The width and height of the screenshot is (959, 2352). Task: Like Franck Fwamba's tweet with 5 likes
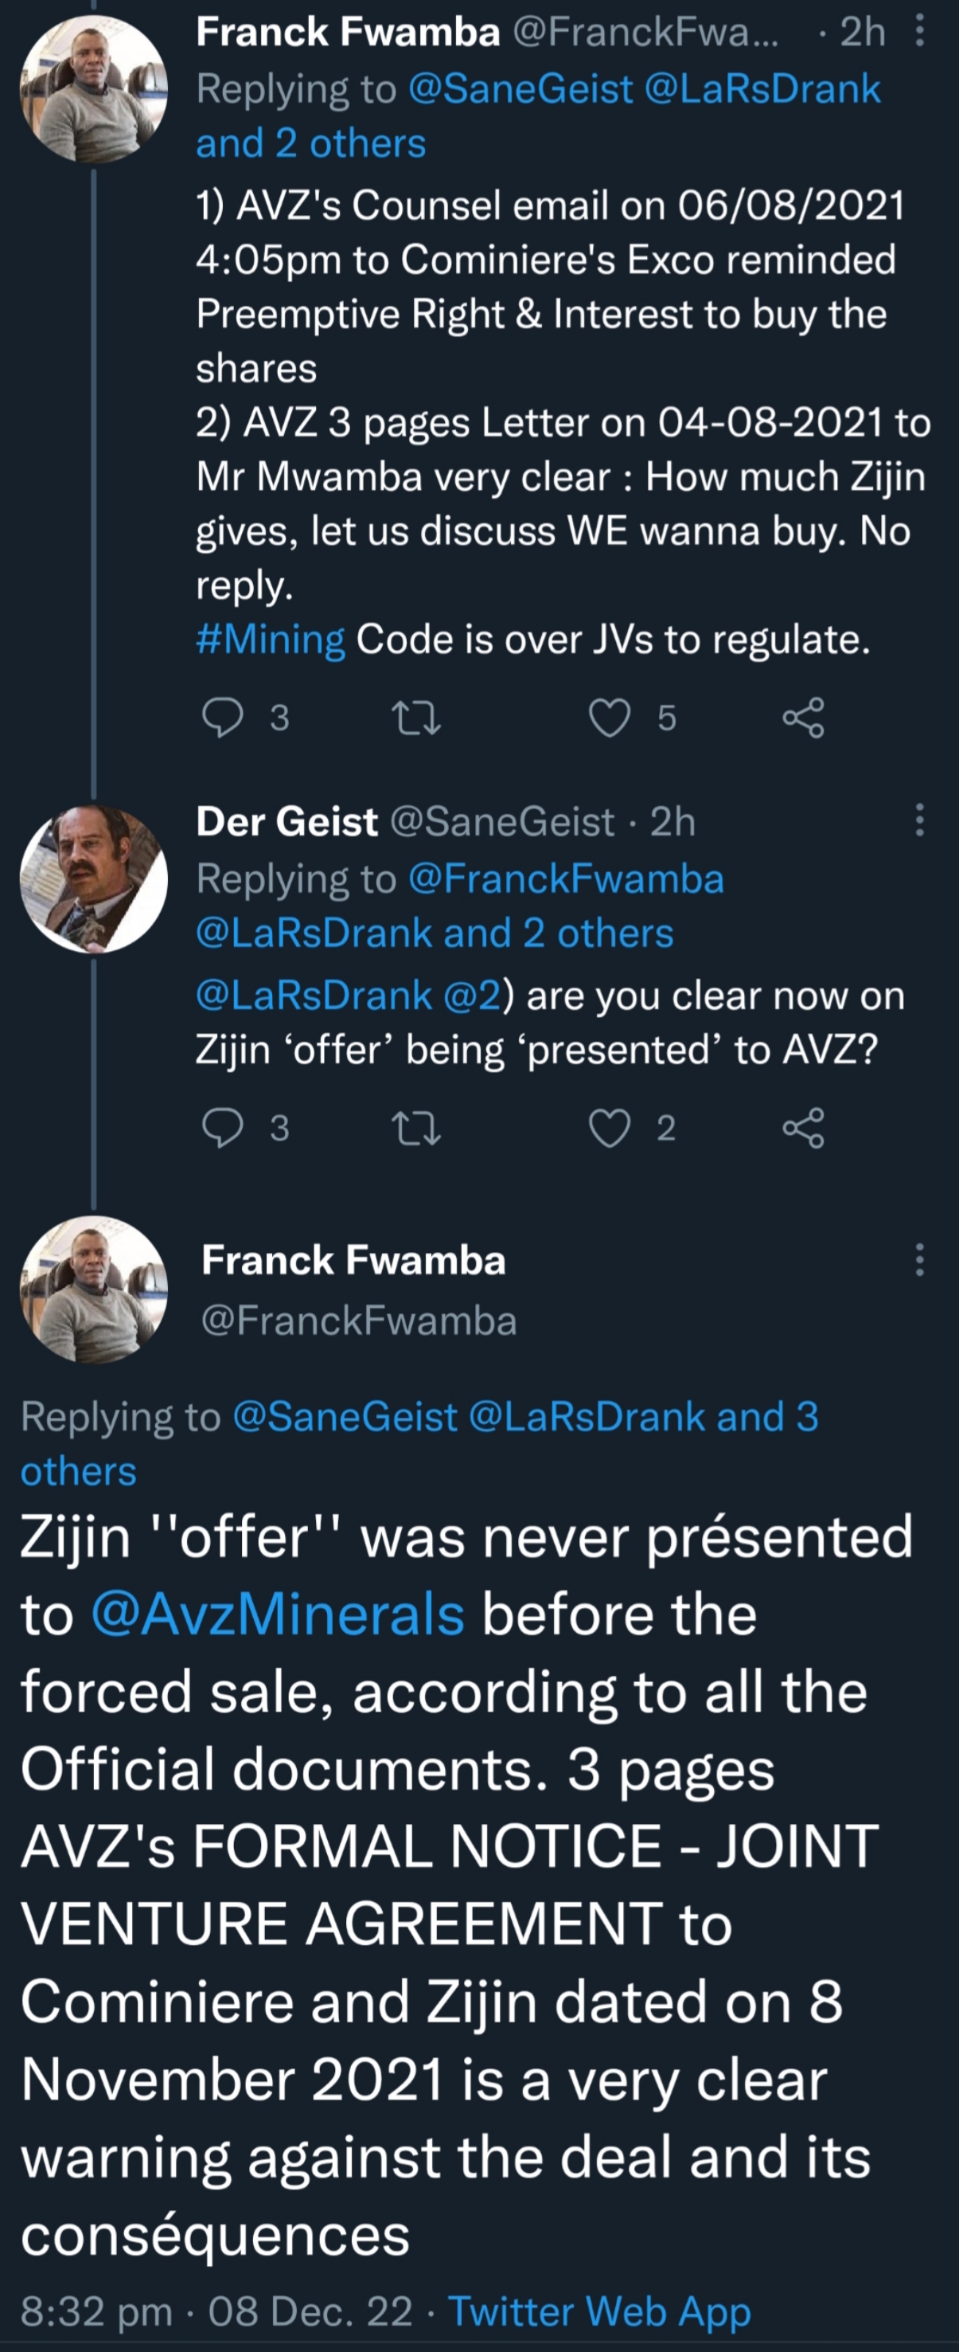coord(610,718)
